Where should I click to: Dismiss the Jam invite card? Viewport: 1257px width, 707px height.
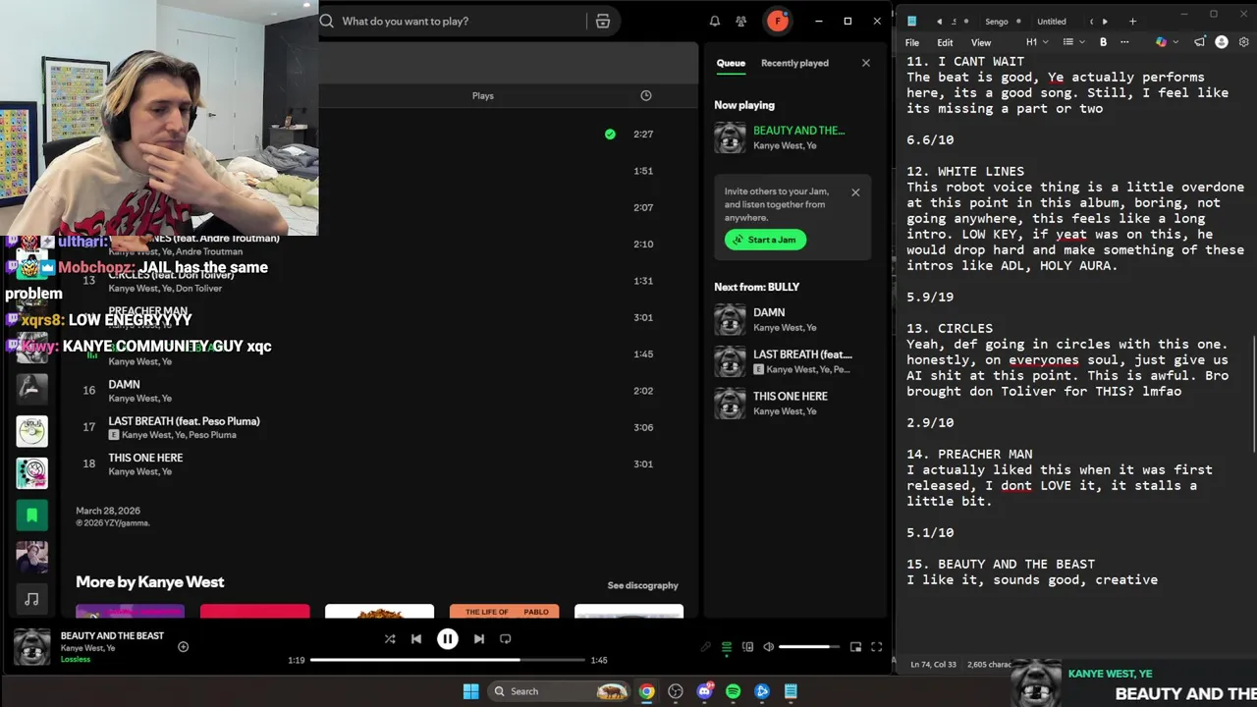(x=855, y=192)
